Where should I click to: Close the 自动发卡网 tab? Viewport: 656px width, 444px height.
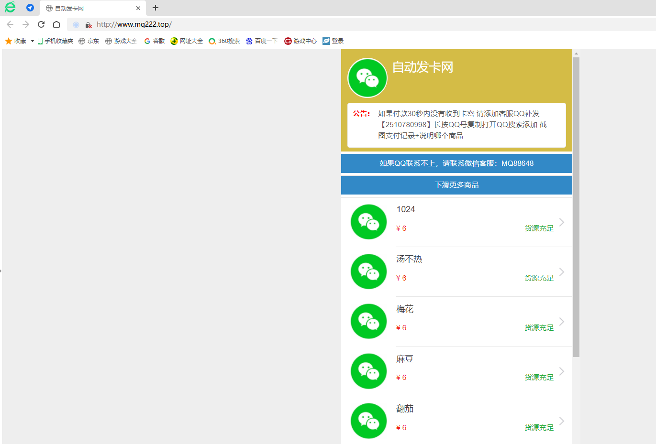click(138, 8)
